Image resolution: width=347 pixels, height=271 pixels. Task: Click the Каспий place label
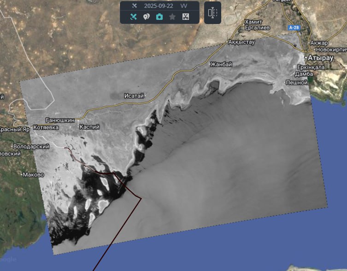[88, 126]
